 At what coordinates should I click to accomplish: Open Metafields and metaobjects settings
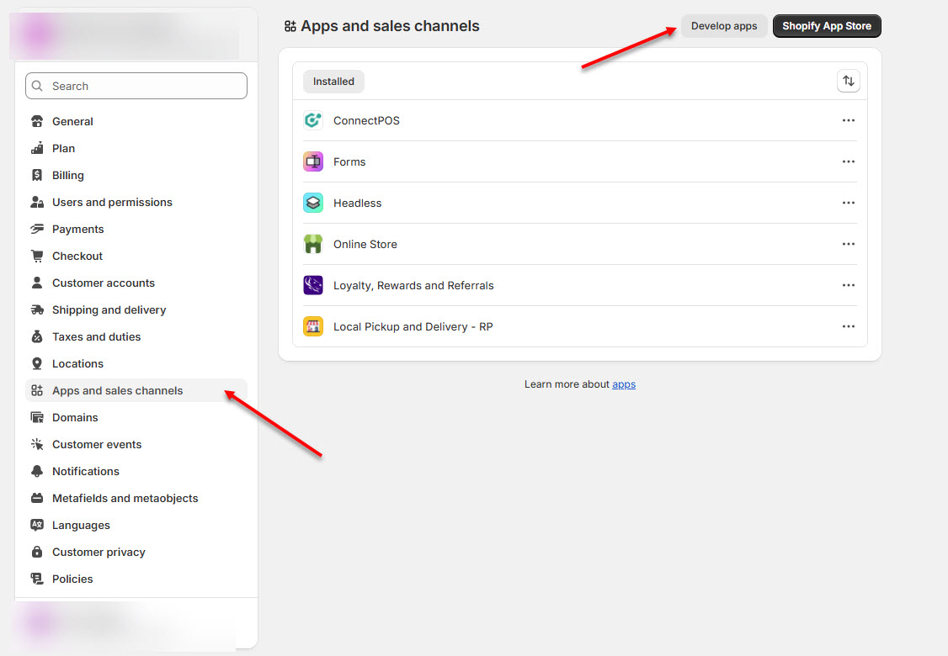[136, 499]
